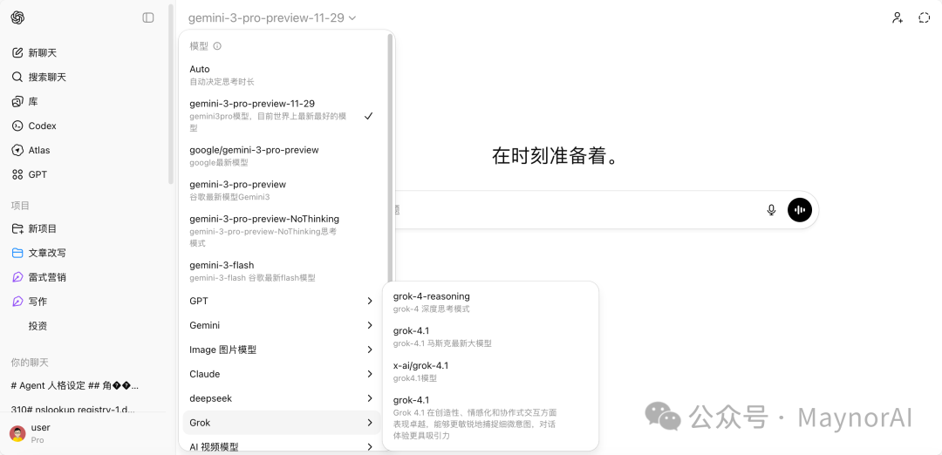This screenshot has width=942, height=455.
Task: Click the 你的聊天 section header
Action: (x=30, y=363)
